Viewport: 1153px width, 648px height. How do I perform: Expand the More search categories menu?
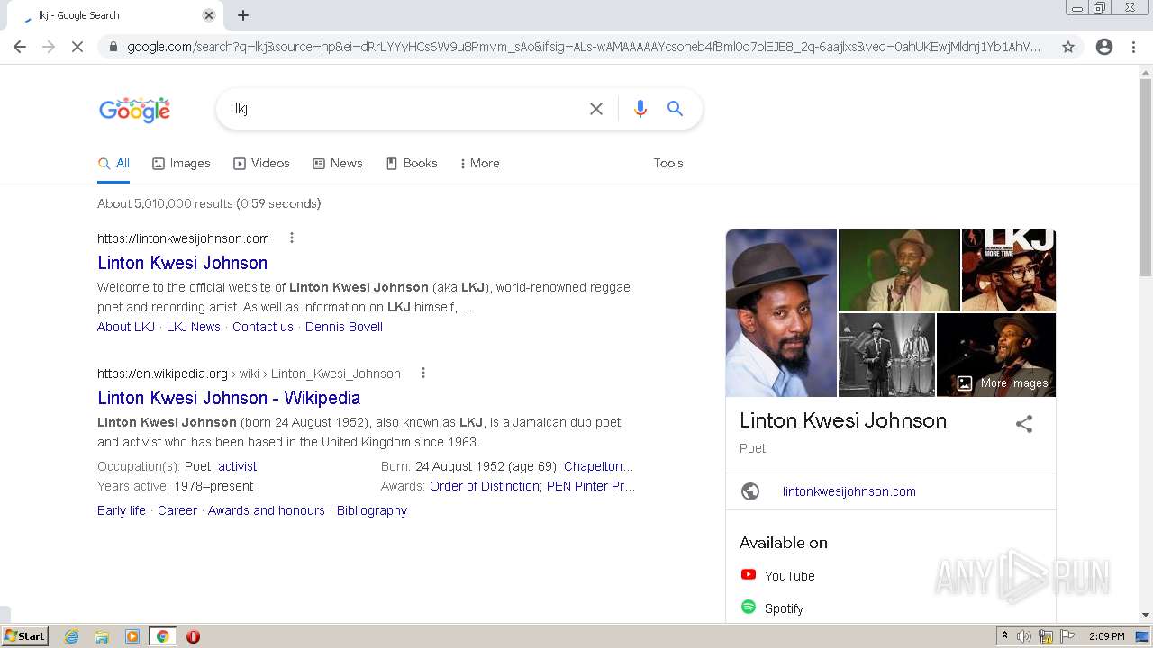479,164
